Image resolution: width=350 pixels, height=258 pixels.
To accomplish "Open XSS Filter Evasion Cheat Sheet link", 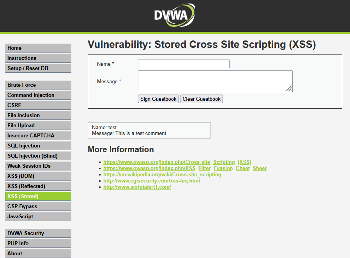I will click(185, 168).
